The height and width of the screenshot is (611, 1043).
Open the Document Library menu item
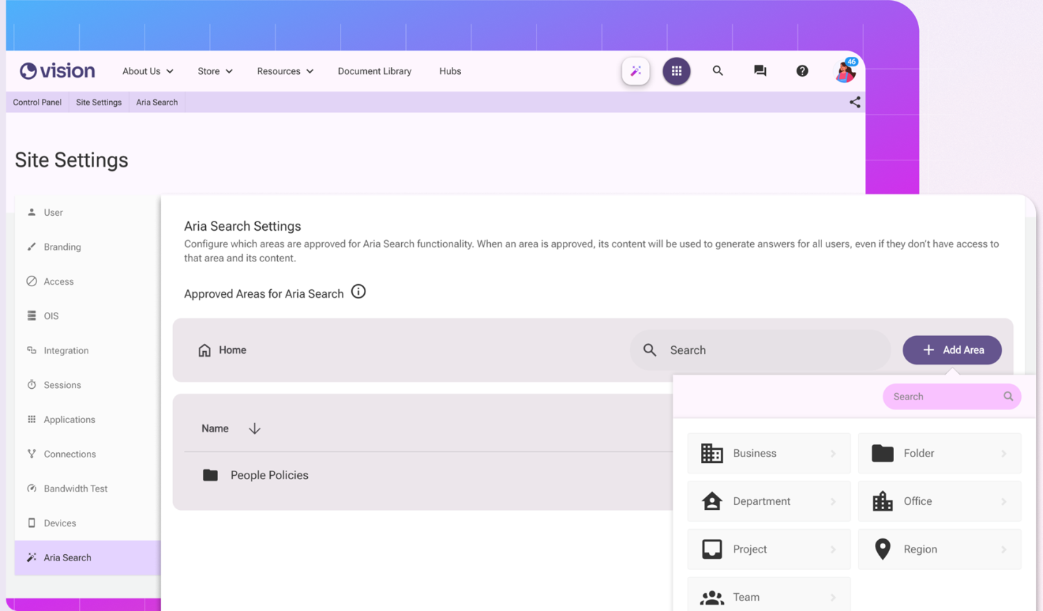click(375, 71)
